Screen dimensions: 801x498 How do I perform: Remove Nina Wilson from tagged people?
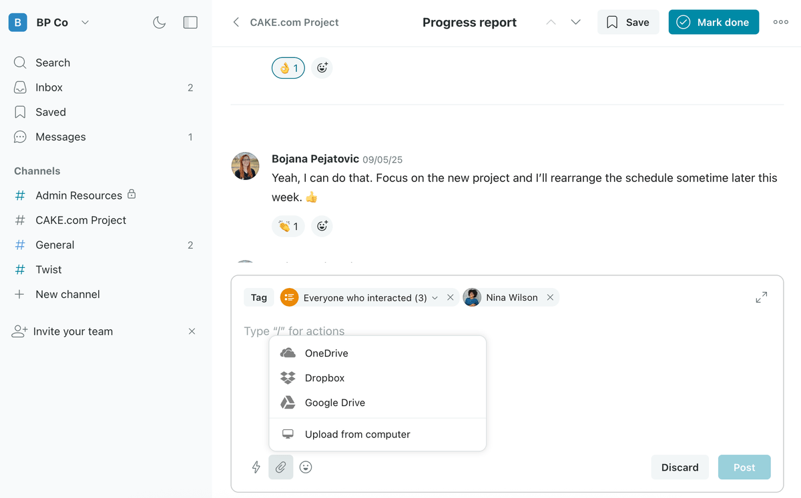[550, 297]
